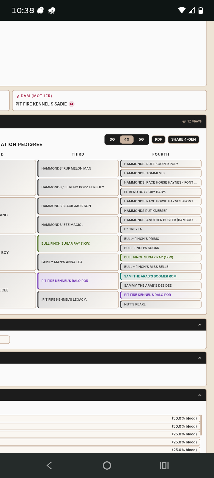Open EZ Treyla ancestor
This screenshot has height=478, width=214.
(161, 229)
